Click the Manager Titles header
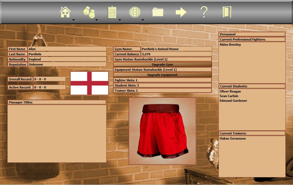 coord(57,102)
